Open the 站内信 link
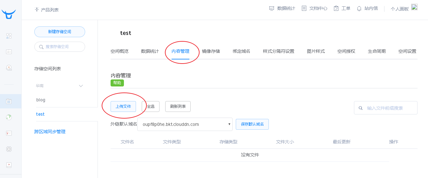Viewport: 428px width, 178px height. (371, 9)
